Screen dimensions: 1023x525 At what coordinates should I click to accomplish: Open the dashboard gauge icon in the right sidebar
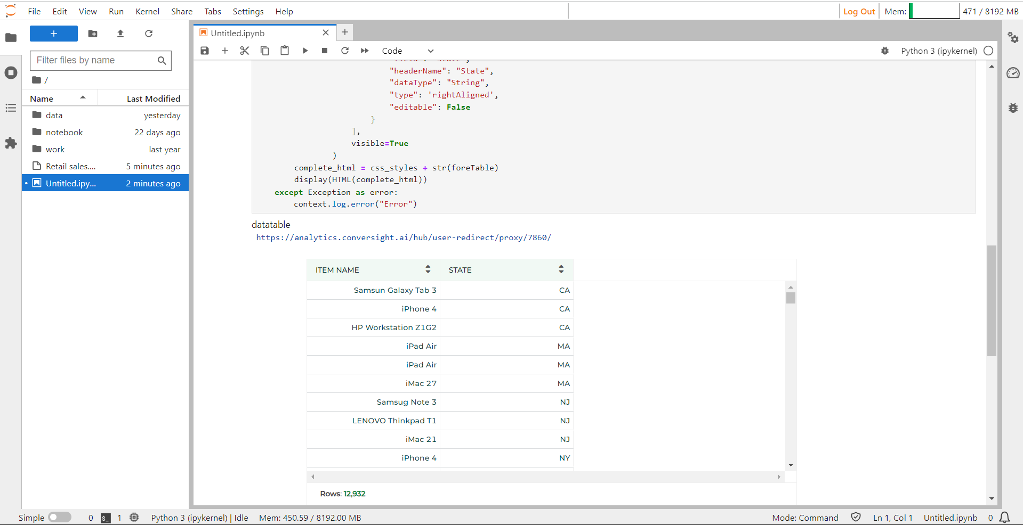click(1013, 73)
